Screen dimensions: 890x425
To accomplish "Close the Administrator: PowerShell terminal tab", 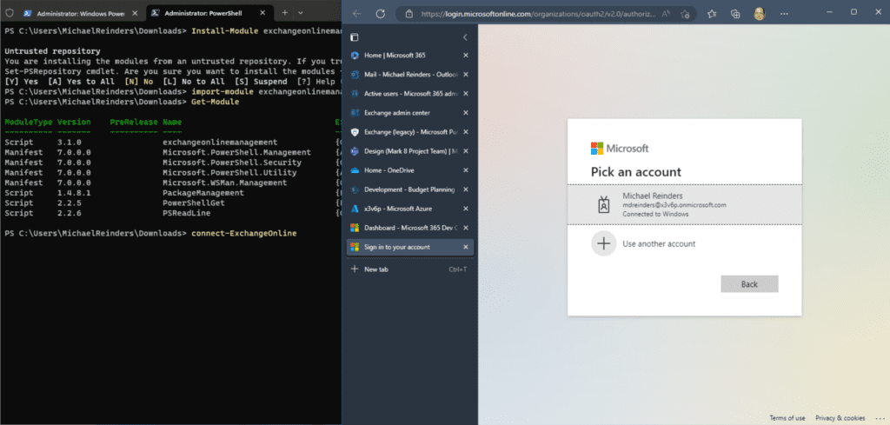I will [262, 12].
